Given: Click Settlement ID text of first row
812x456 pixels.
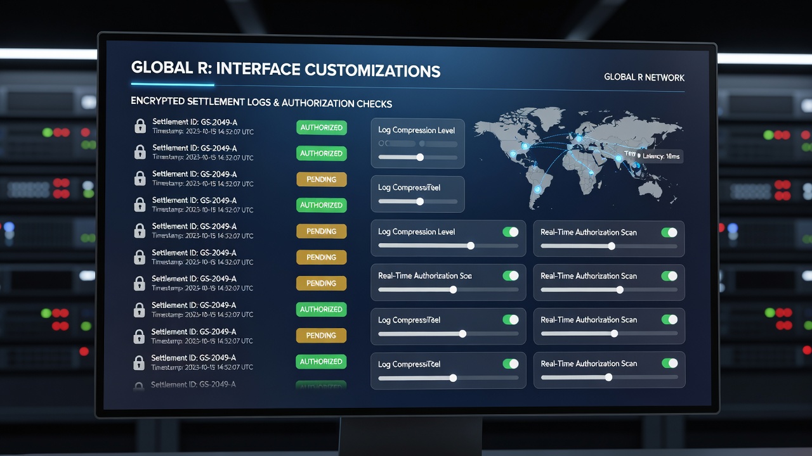Looking at the screenshot, I should pos(195,122).
